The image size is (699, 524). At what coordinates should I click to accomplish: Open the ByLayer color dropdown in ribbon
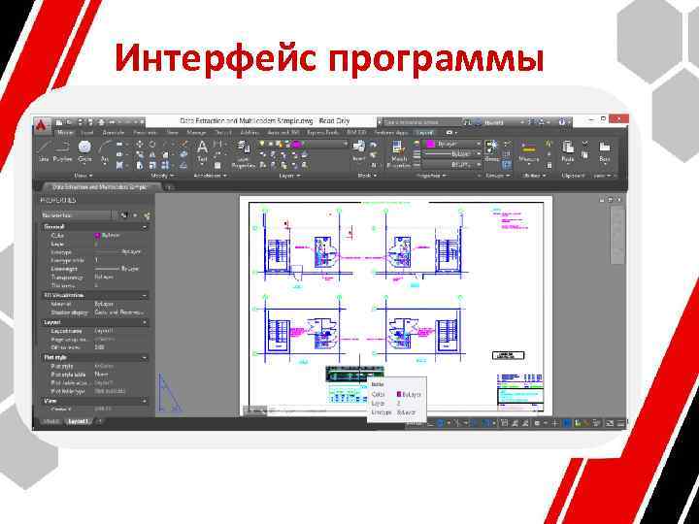coord(453,144)
